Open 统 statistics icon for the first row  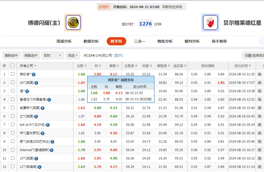tap(259, 74)
